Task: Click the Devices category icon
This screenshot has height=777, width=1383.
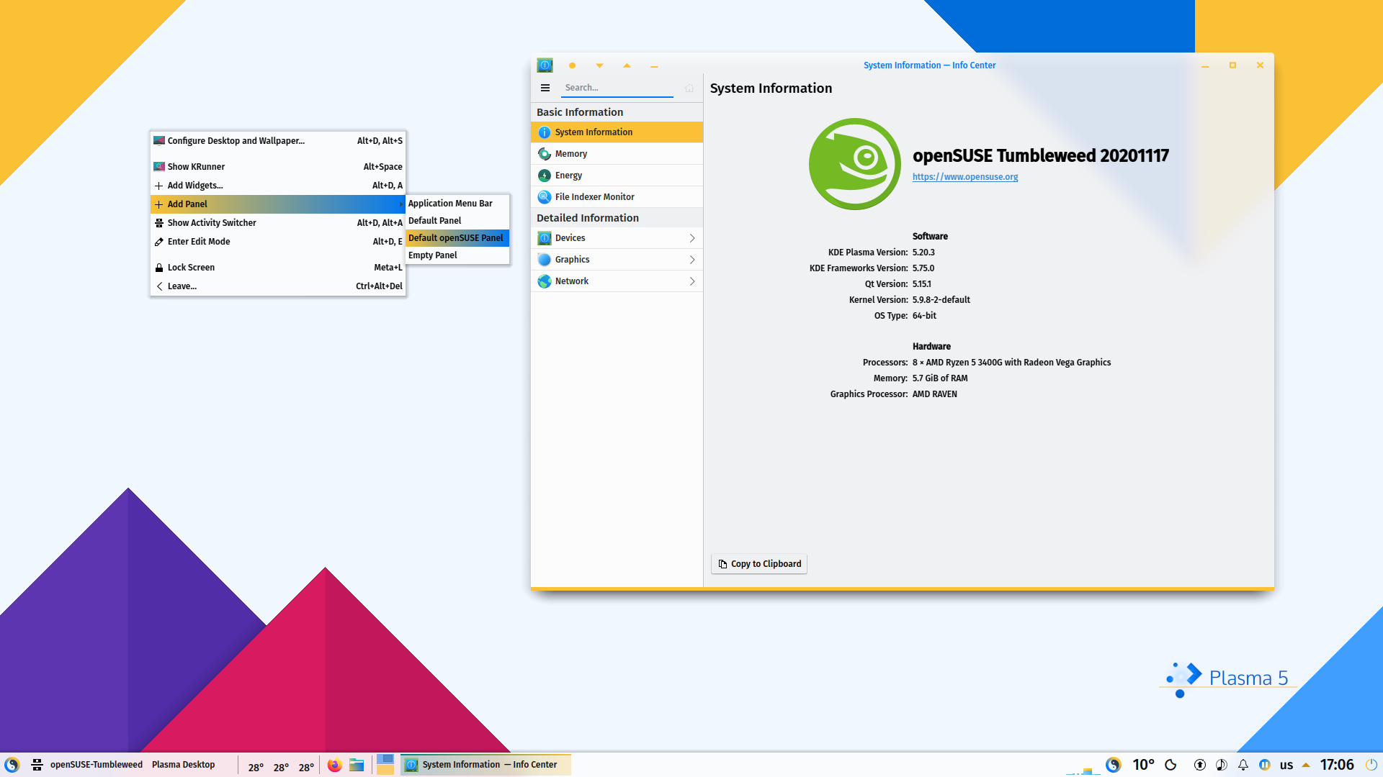Action: point(545,238)
